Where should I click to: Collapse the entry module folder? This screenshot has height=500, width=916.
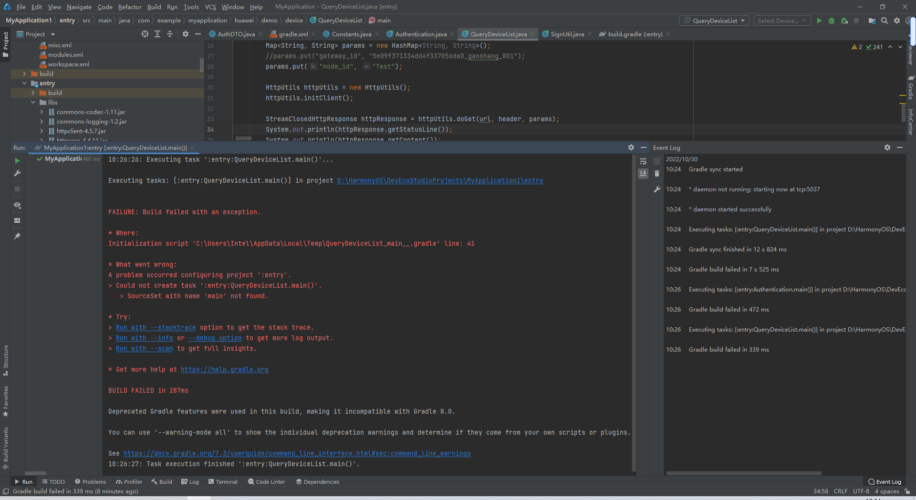click(24, 83)
